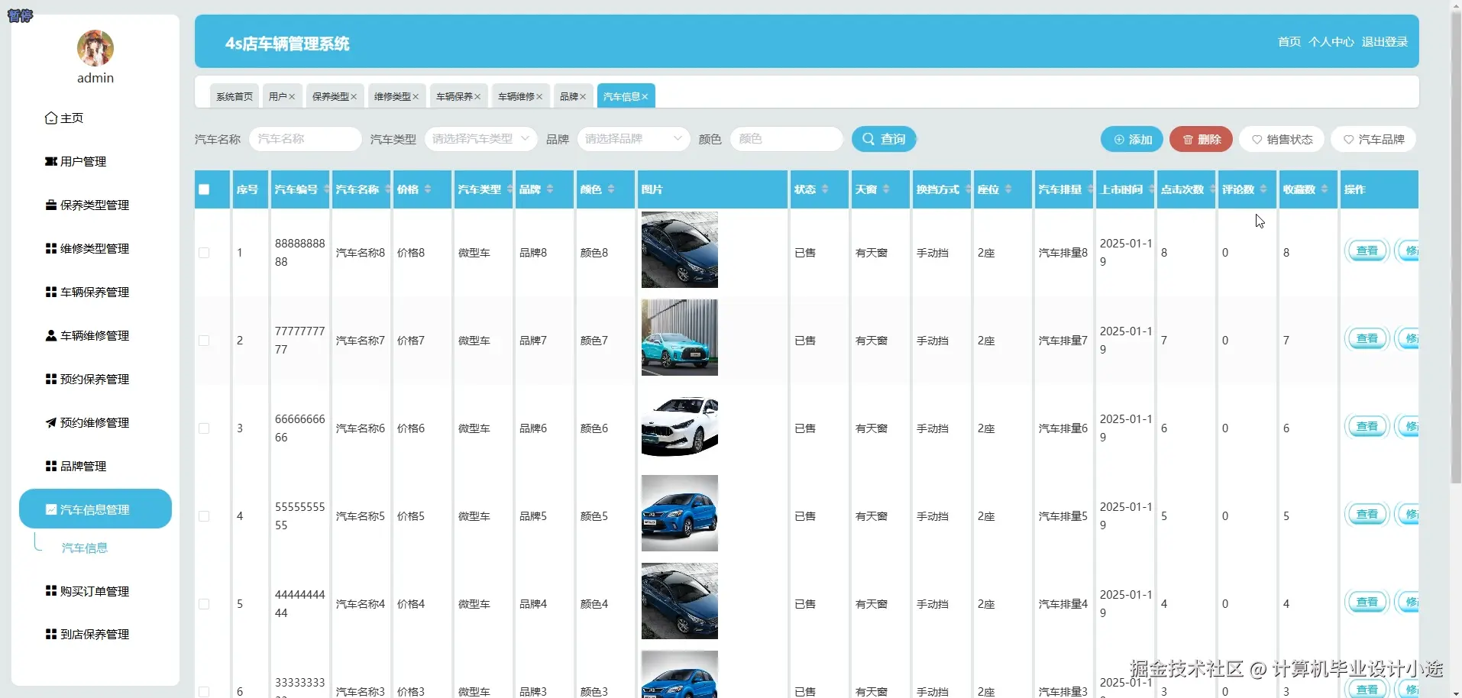Click 查看 button for 汽车名称7 row

(x=1367, y=338)
